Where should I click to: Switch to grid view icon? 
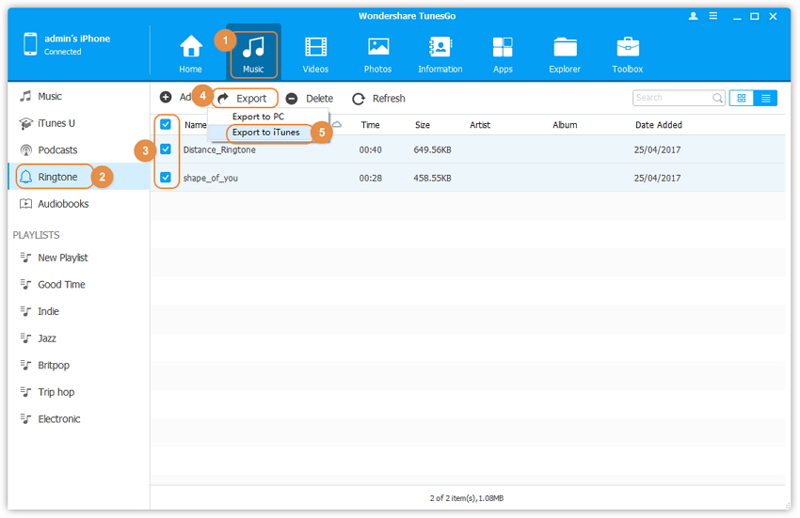tap(742, 98)
